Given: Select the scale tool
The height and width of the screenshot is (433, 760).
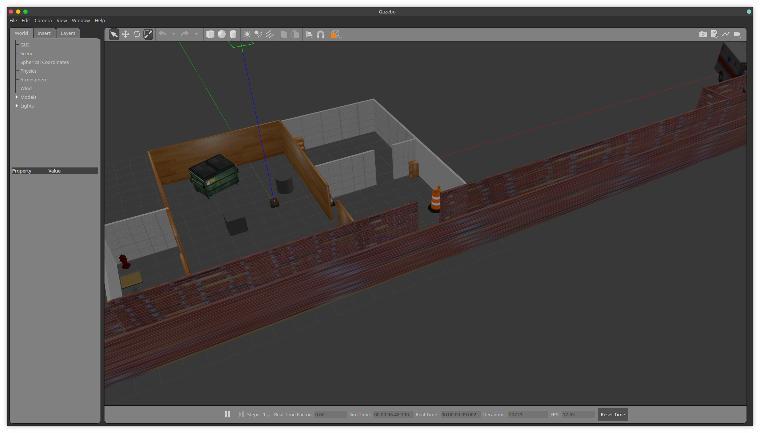Looking at the screenshot, I should click(148, 35).
